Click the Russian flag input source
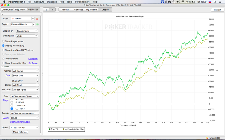Screen dimensions: 225x140 [x=210, y=2]
